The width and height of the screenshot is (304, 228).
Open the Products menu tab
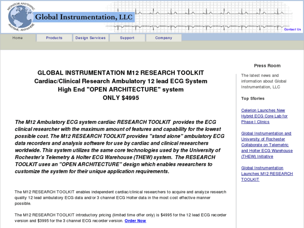tap(54, 38)
